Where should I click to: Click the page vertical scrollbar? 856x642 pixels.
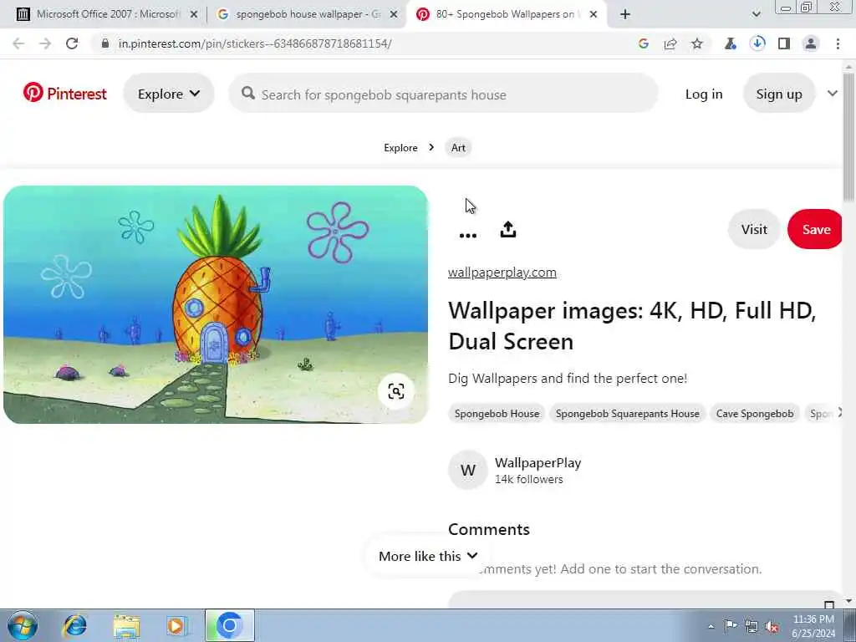coord(849,136)
